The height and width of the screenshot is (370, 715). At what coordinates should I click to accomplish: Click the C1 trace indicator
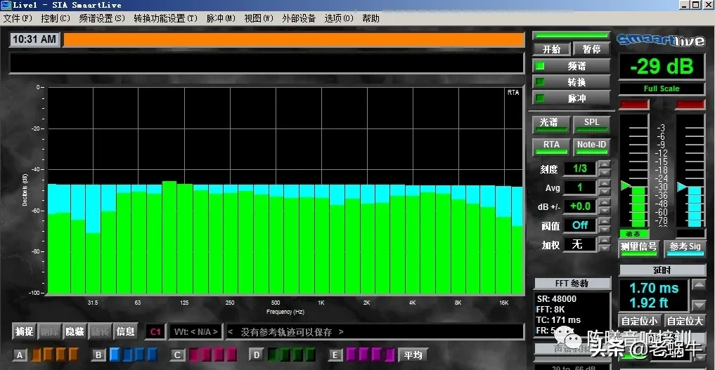pos(155,332)
